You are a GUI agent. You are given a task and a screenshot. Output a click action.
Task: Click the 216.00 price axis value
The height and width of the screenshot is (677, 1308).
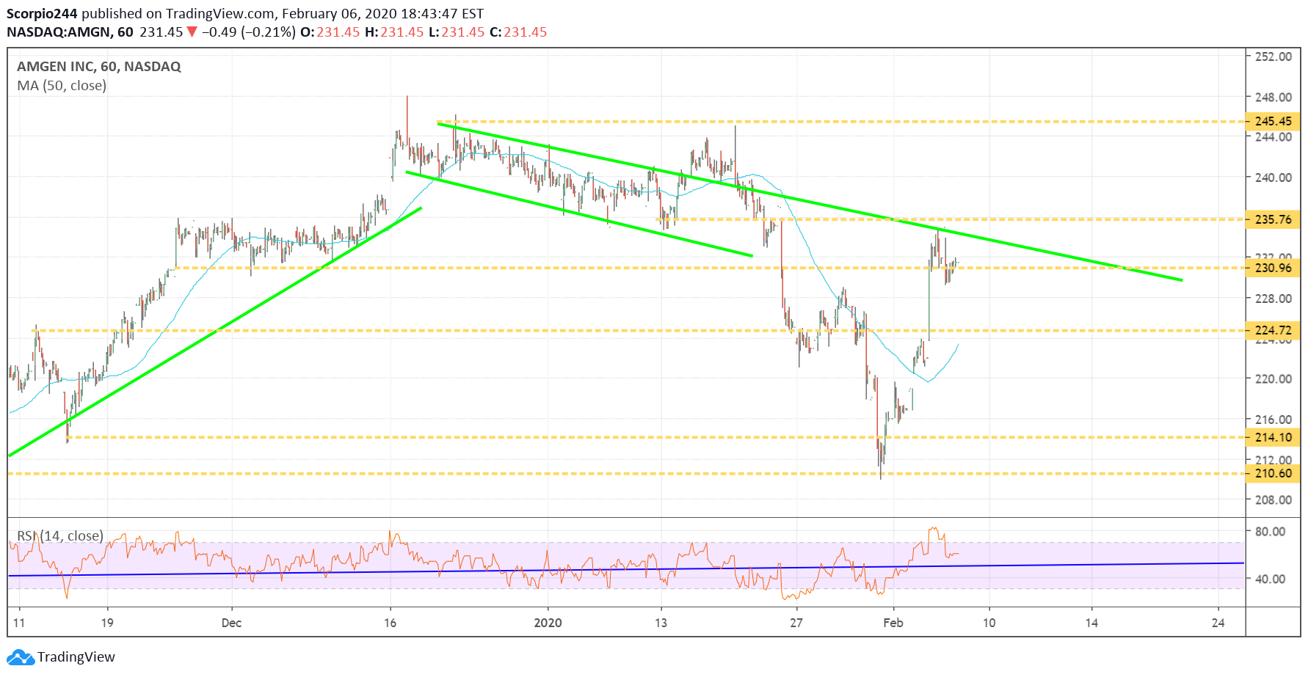point(1274,420)
